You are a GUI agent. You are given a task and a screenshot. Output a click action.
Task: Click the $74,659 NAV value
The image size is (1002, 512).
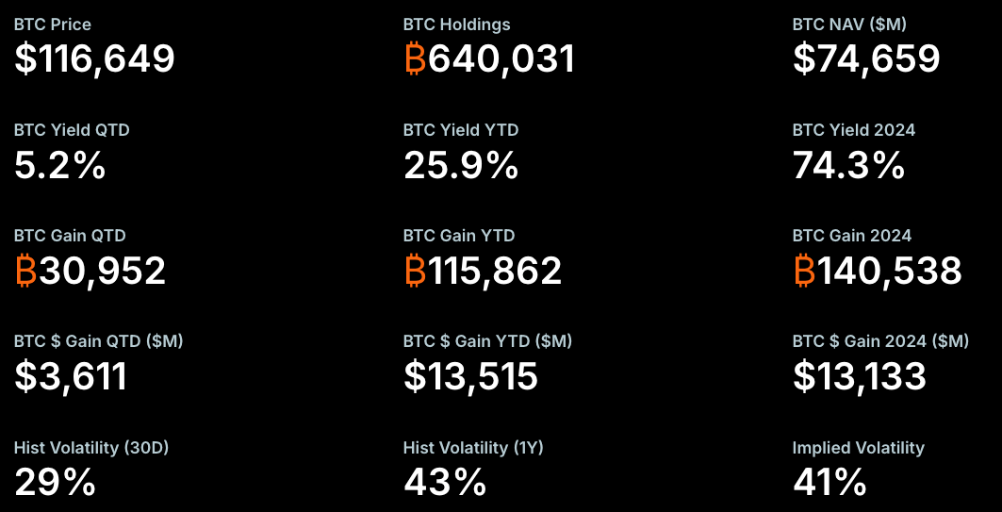pos(866,59)
